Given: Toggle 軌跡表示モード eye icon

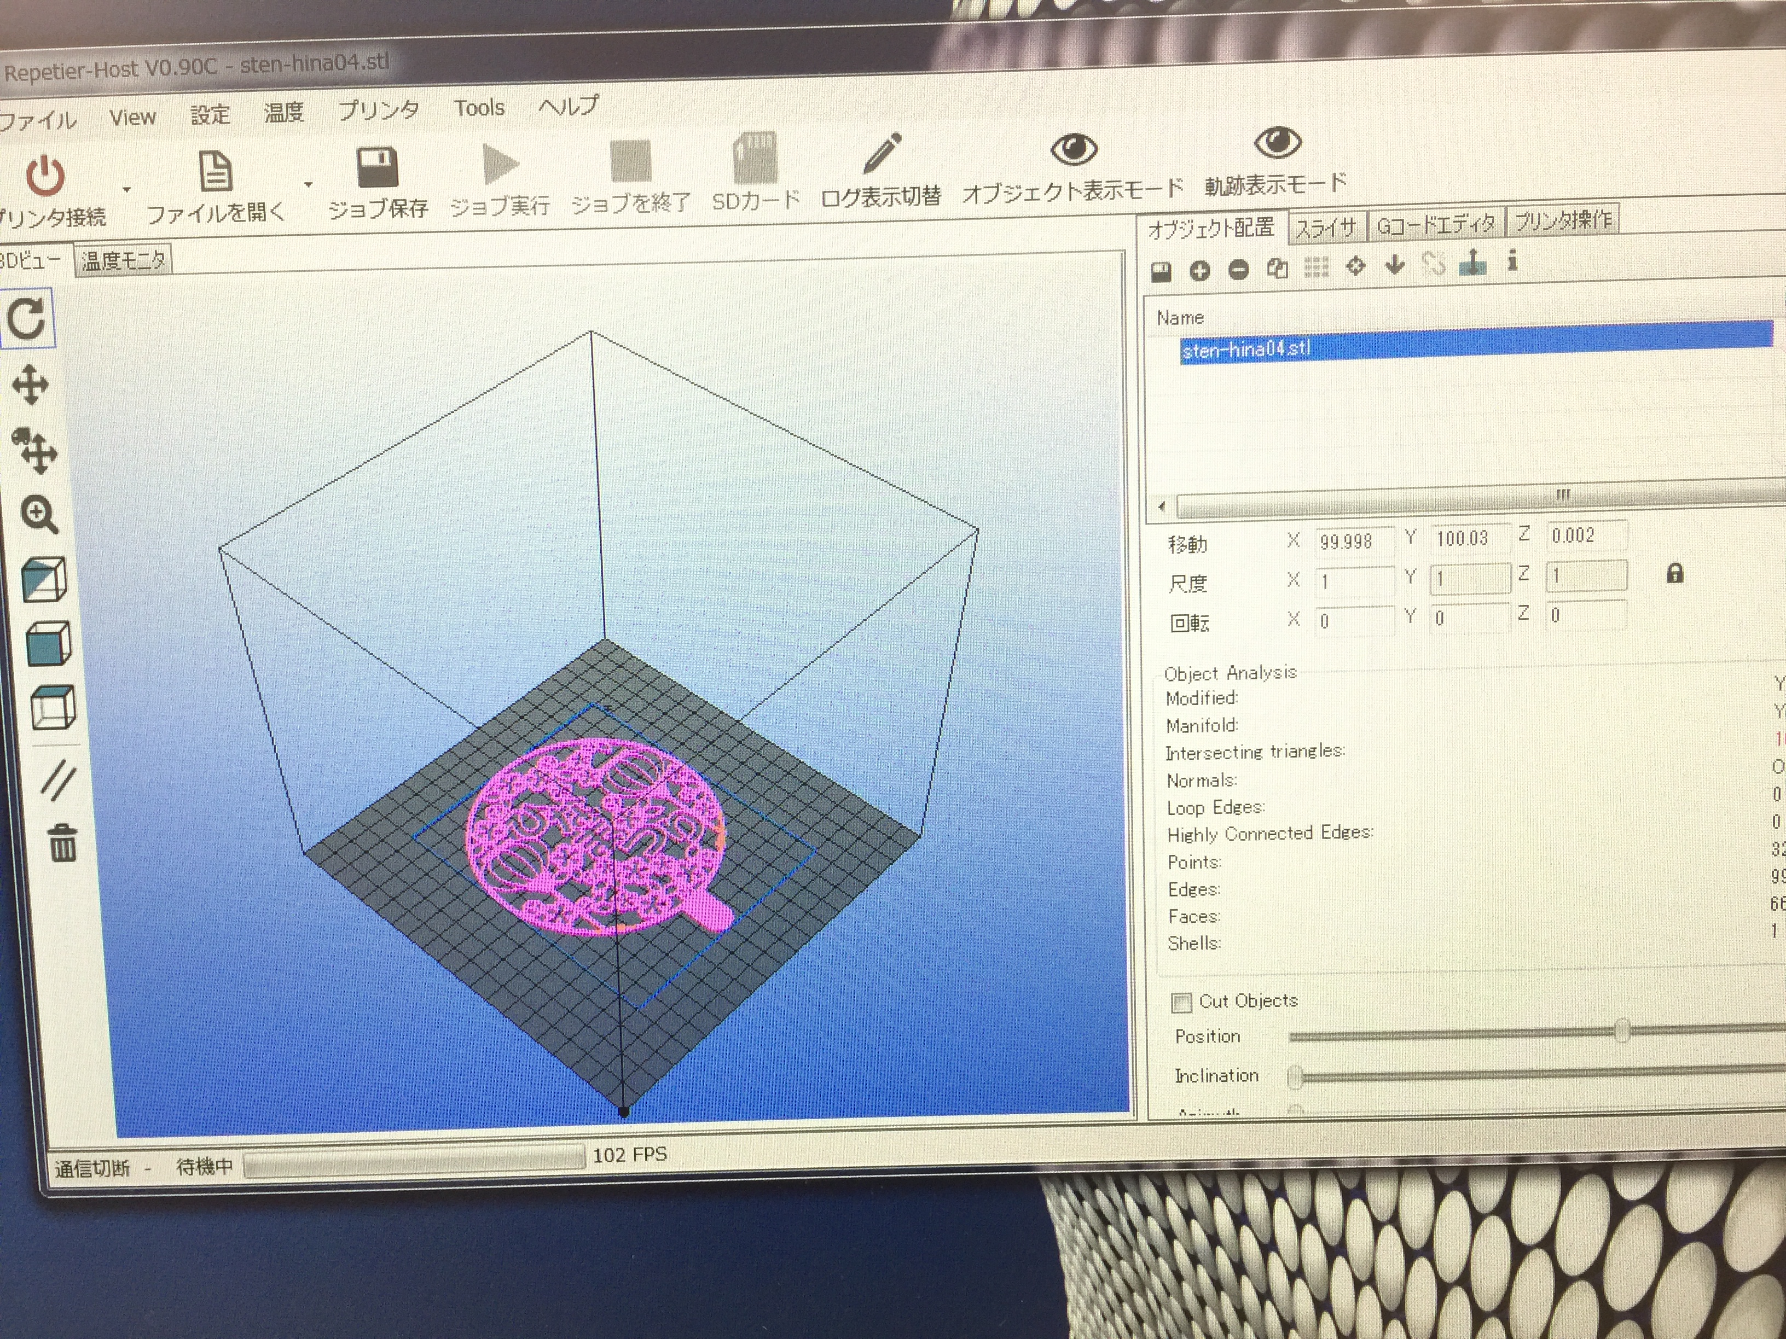Looking at the screenshot, I should pyautogui.click(x=1277, y=143).
